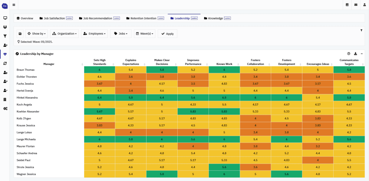
Task: Click the user profile icon top right
Action: pyautogui.click(x=364, y=5)
